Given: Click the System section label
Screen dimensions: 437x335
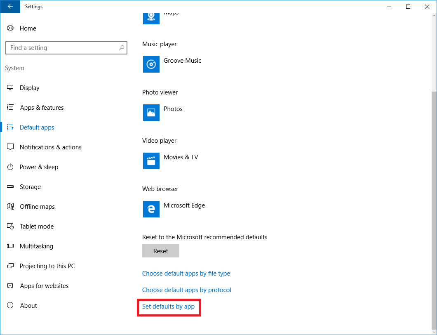Looking at the screenshot, I should click(14, 68).
